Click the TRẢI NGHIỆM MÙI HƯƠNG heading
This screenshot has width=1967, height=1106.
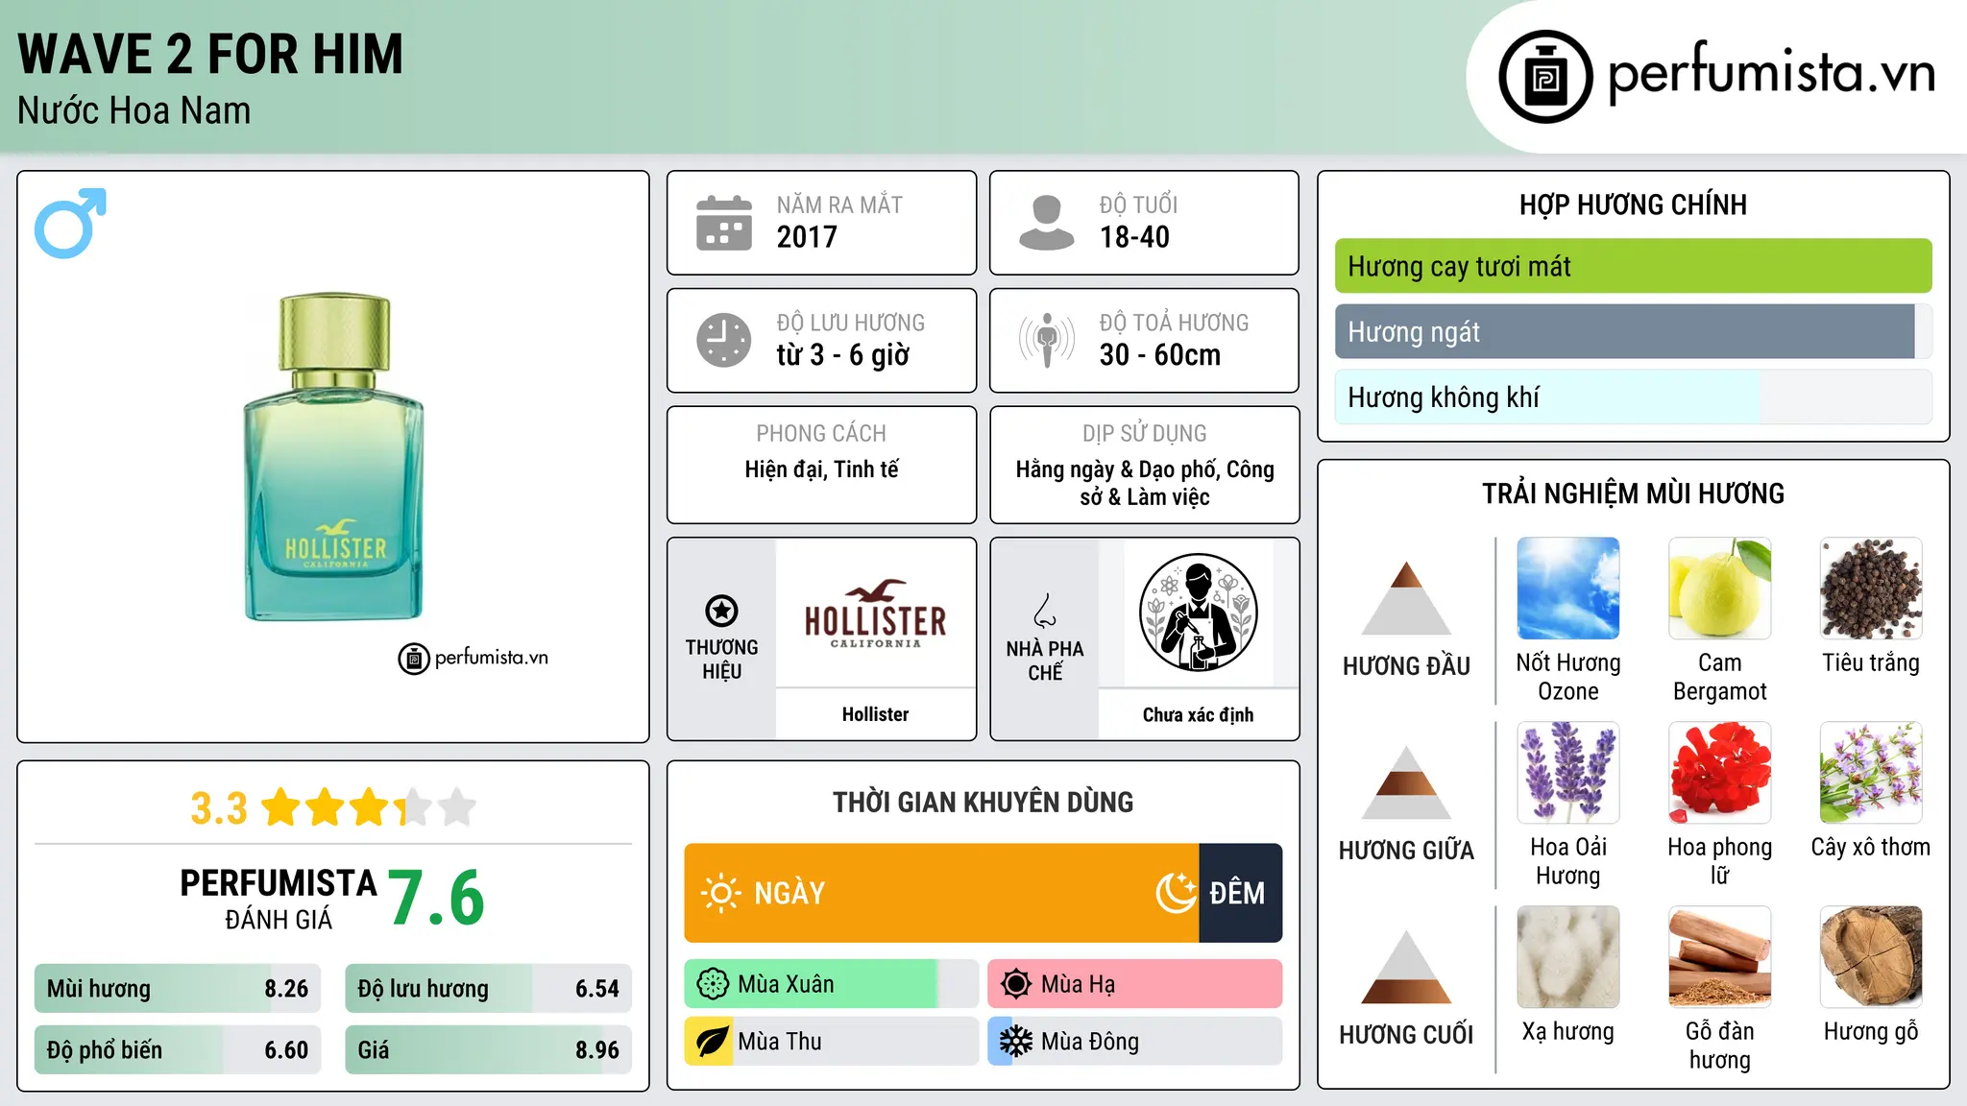point(1633,493)
